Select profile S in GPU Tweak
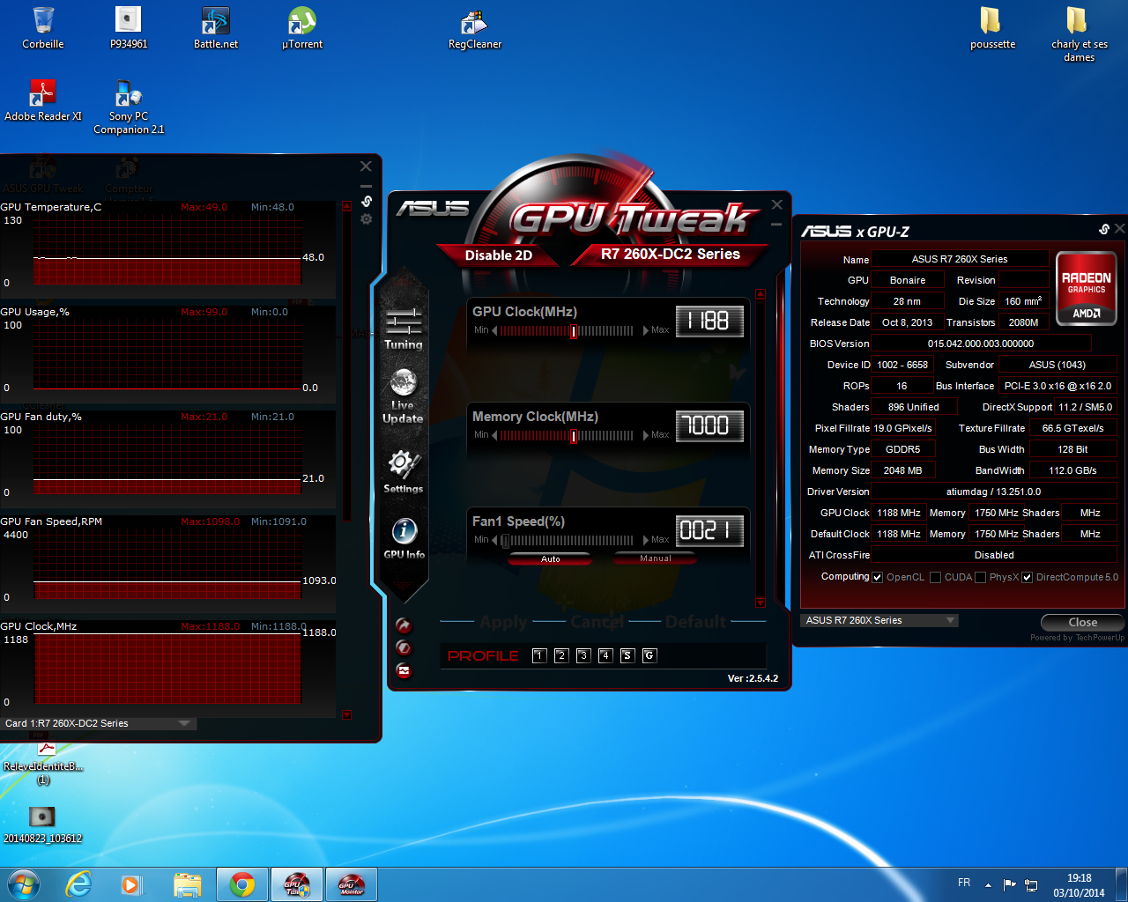Viewport: 1128px width, 902px height. pyautogui.click(x=627, y=655)
